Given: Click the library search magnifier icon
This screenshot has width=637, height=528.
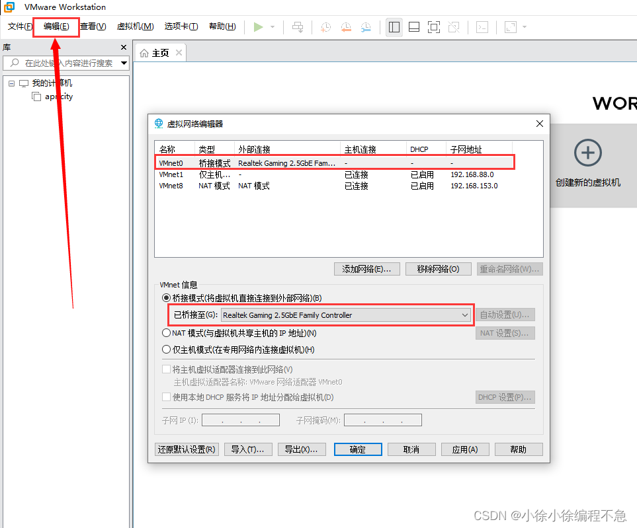Looking at the screenshot, I should pyautogui.click(x=15, y=63).
